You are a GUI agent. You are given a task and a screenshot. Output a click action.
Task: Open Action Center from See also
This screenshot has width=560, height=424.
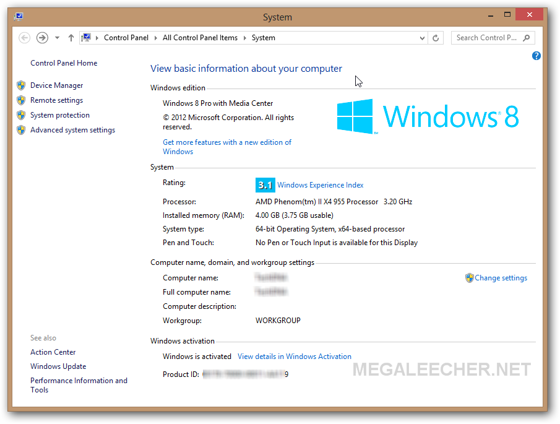click(x=53, y=352)
